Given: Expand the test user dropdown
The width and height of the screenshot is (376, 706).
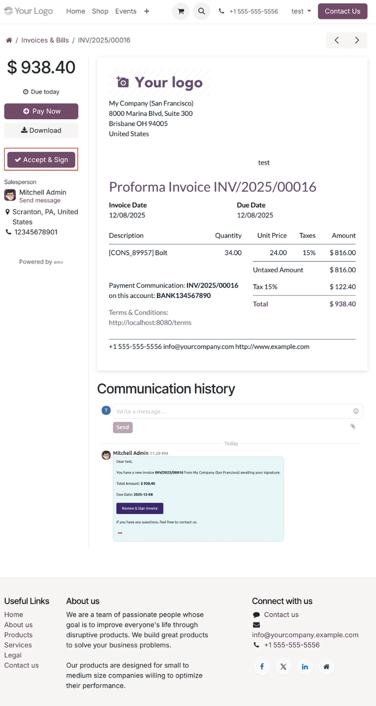Looking at the screenshot, I should click(x=301, y=11).
